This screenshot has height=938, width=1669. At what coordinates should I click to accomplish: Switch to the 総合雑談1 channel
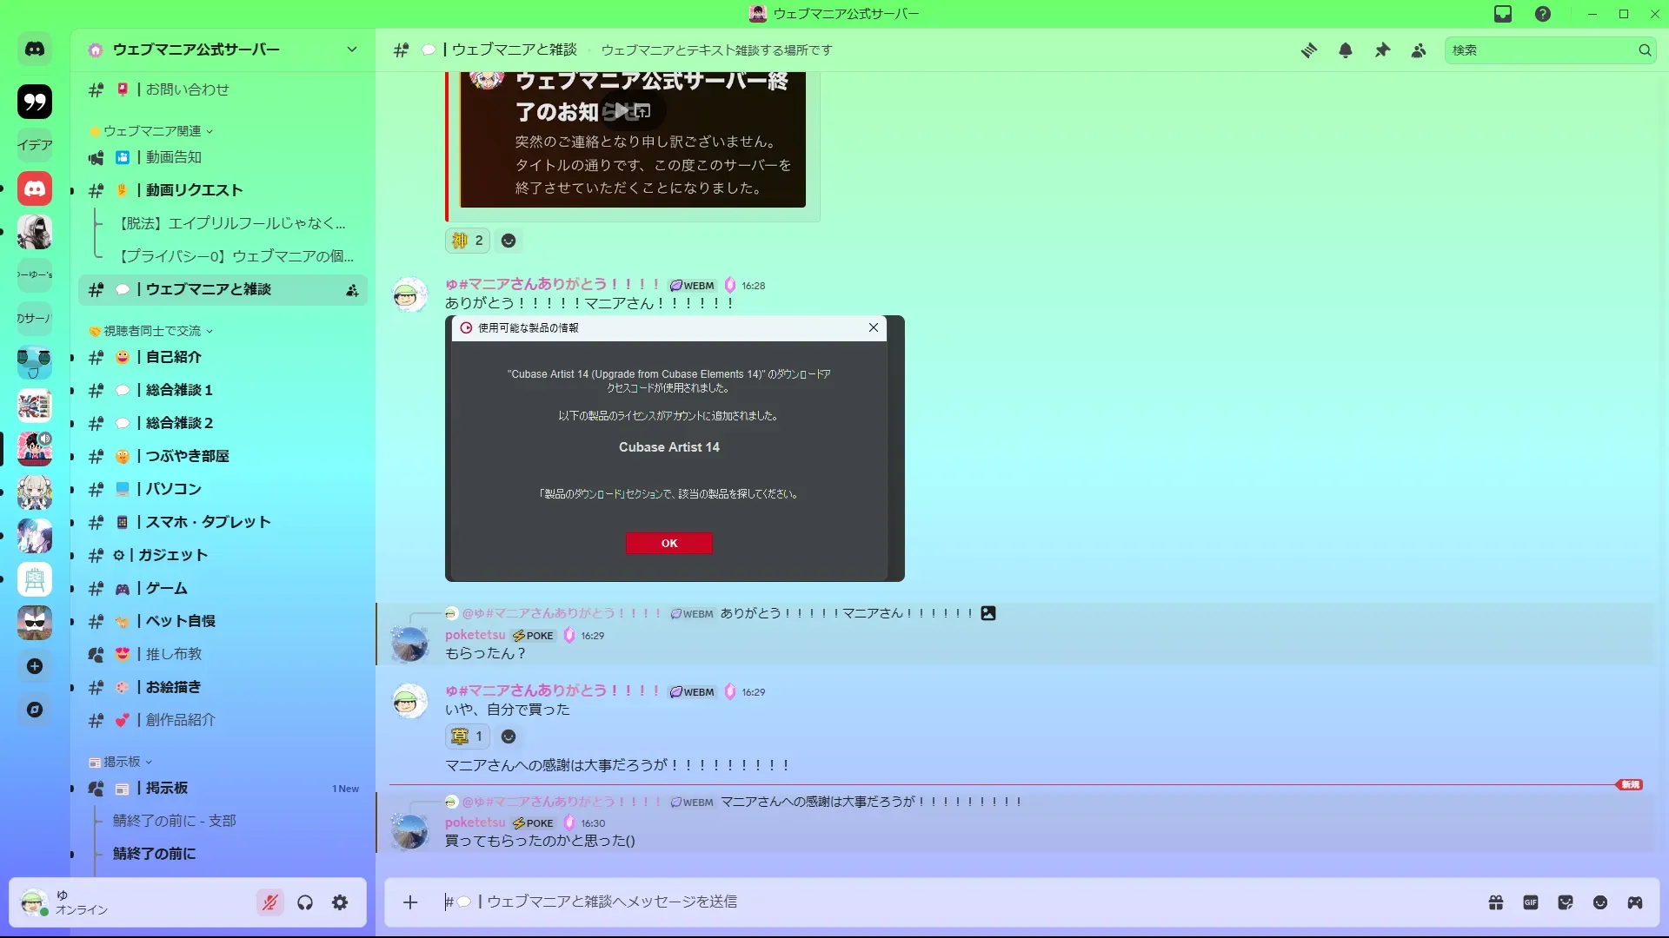(179, 390)
